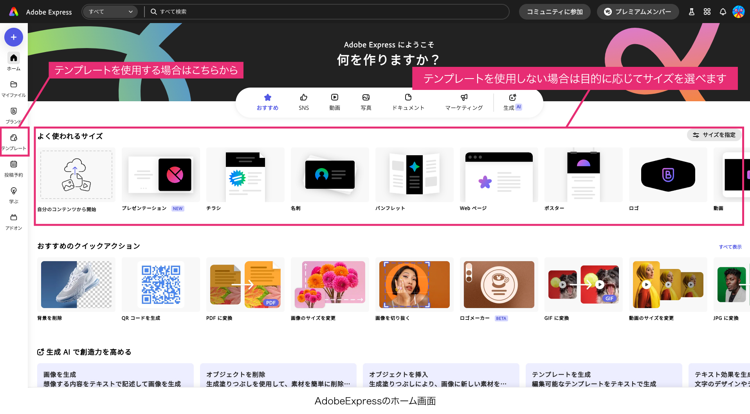
Task: Click the サイズを指定 button
Action: [x=714, y=135]
